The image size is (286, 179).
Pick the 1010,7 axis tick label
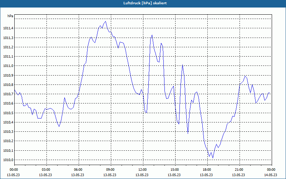point(8,94)
